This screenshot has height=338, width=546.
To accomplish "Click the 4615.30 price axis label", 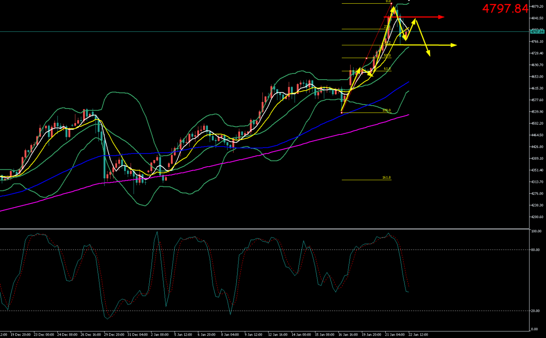I will (x=537, y=88).
